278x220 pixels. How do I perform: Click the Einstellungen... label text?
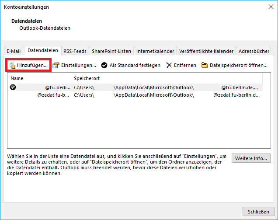(x=79, y=65)
